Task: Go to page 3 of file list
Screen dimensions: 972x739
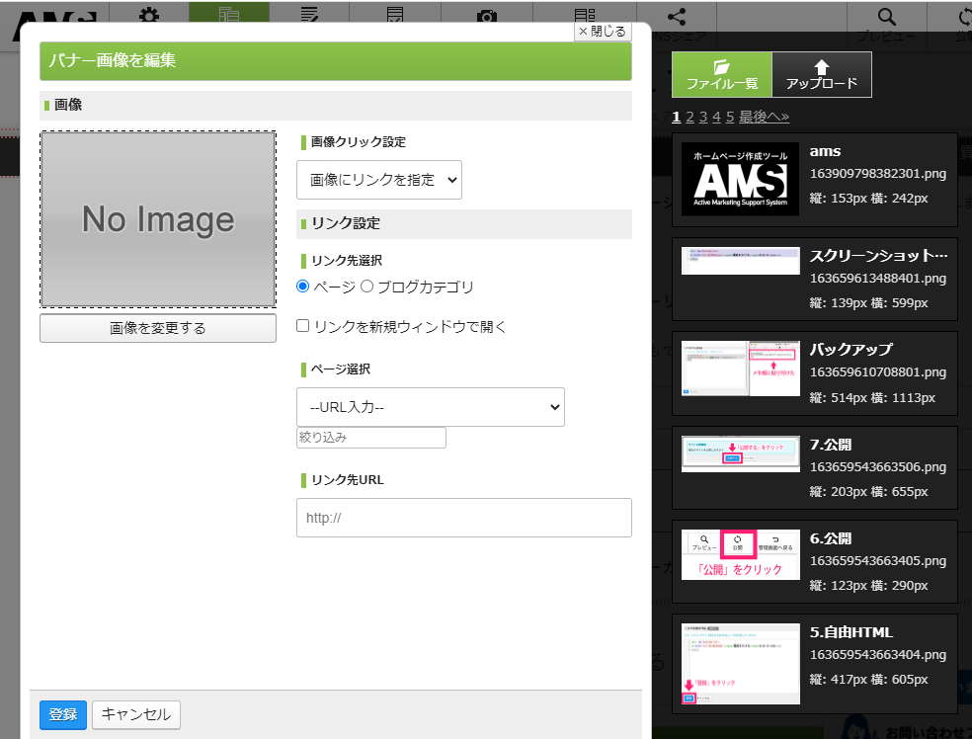Action: click(703, 117)
